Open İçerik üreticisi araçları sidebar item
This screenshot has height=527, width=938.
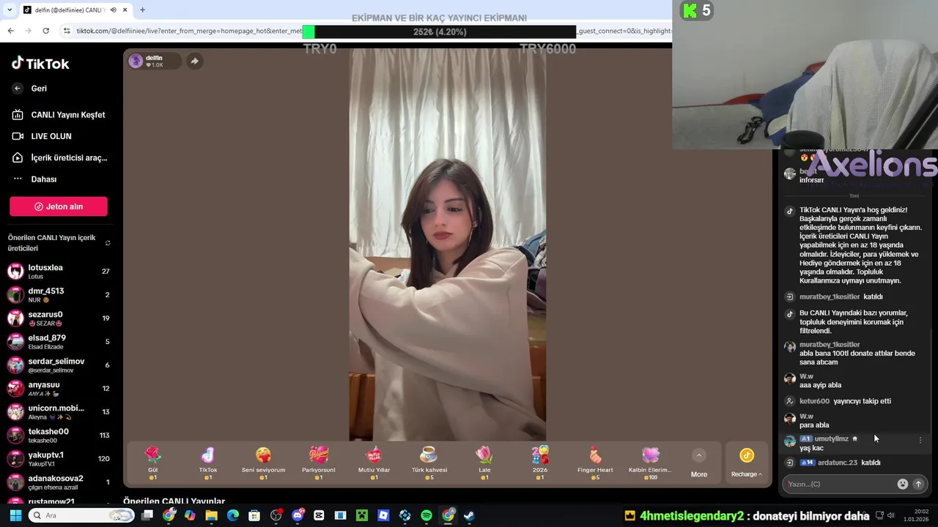click(60, 157)
